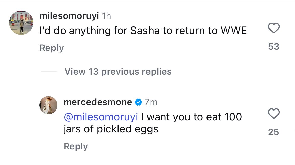295x165 pixels.
Task: Go to mercedesmone's profile via username
Action: pos(98,102)
